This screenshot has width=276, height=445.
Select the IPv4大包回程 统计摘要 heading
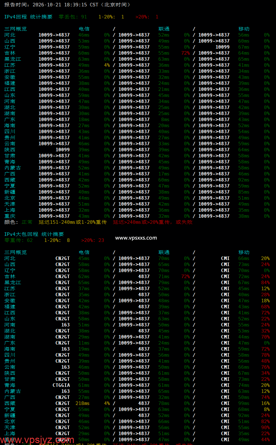[34, 234]
